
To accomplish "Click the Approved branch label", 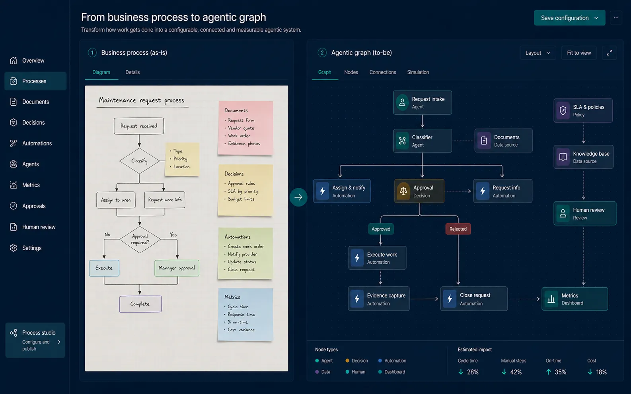I will 381,229.
